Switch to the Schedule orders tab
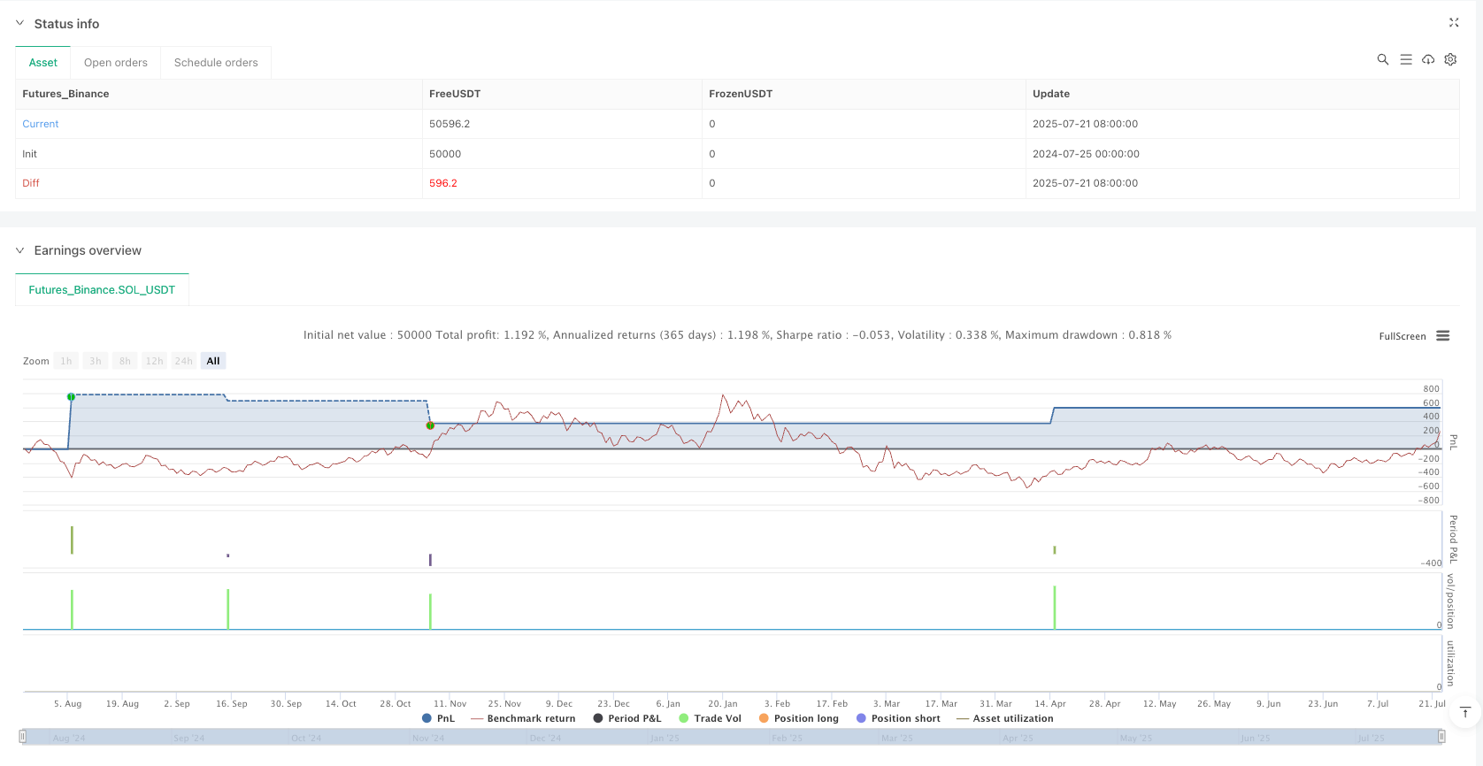This screenshot has height=766, width=1483. [x=216, y=63]
